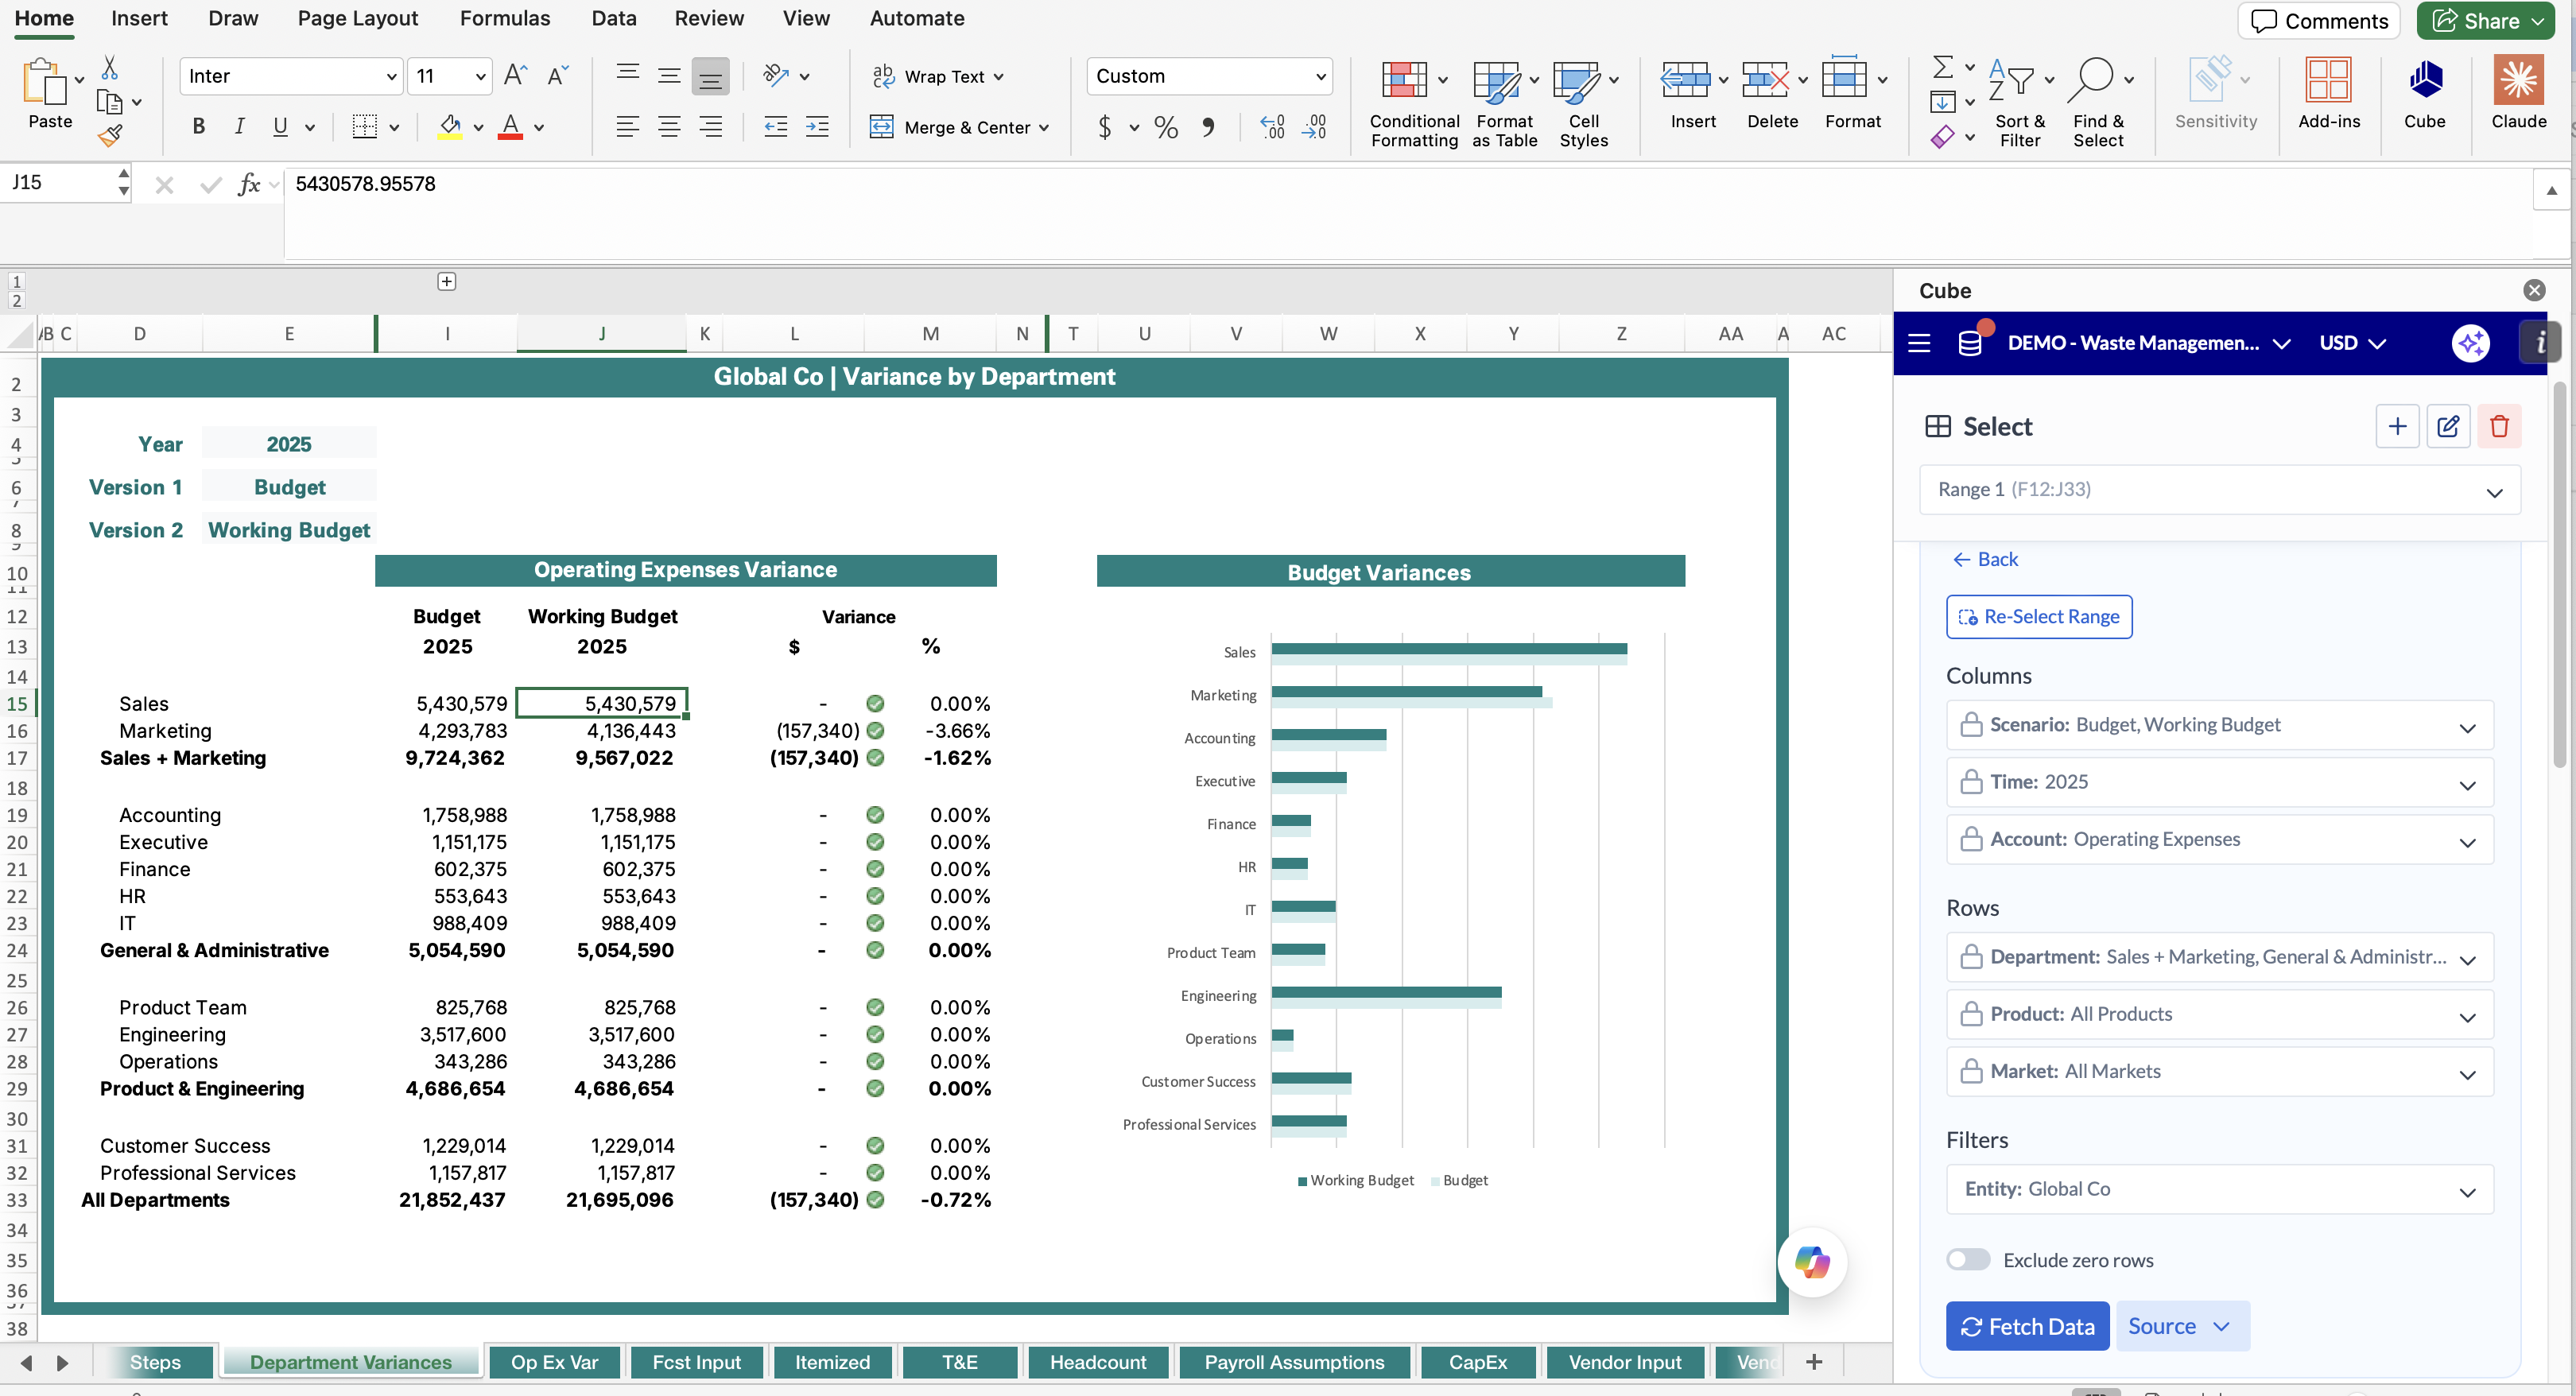Open Conditional Formatting

1414,104
